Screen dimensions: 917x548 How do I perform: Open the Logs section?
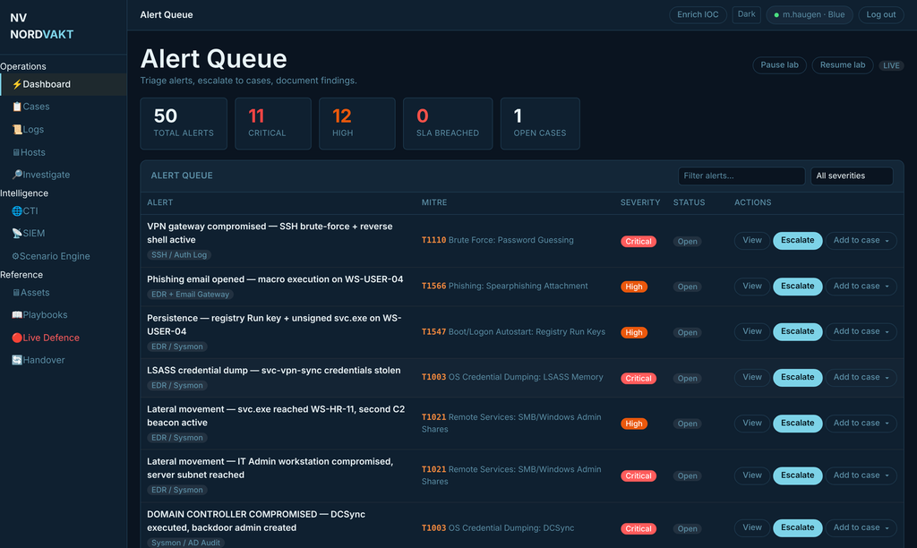tap(64, 129)
